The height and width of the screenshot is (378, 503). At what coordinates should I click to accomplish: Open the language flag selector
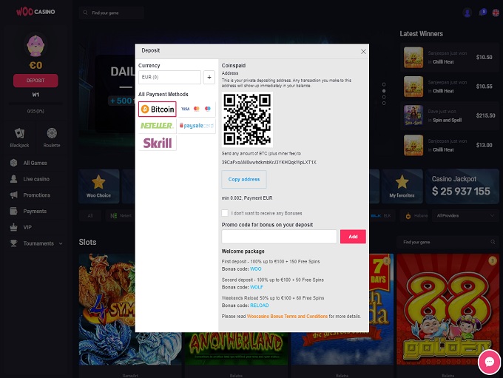coord(496,13)
